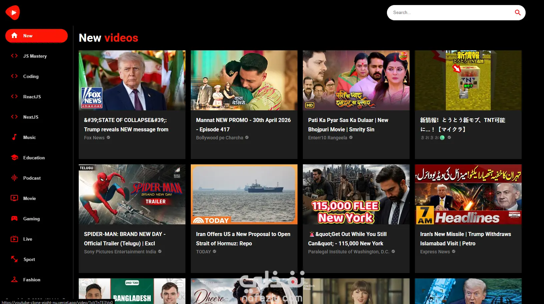Viewport: 544px width, 304px height.
Task: Open the Spider-Man trailer thumbnail
Action: tap(132, 194)
